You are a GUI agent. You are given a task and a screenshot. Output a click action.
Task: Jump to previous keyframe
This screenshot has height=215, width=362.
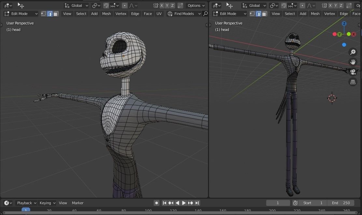[x=171, y=203]
